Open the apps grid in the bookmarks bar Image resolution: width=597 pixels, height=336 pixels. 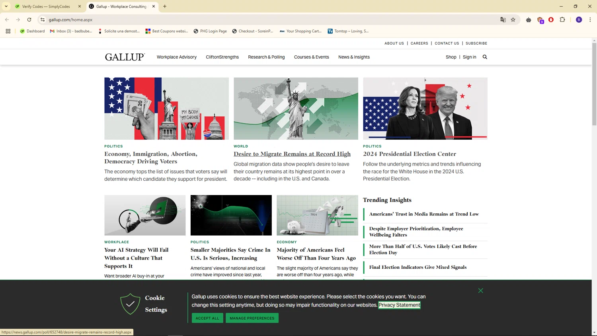(8, 31)
